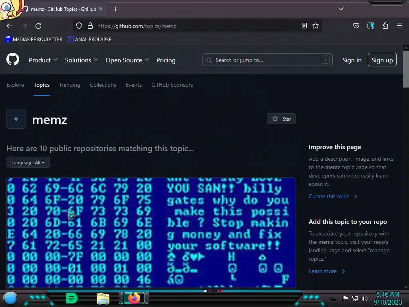Click the # topic icon box
Image resolution: width=409 pixels, height=307 pixels.
[16, 119]
